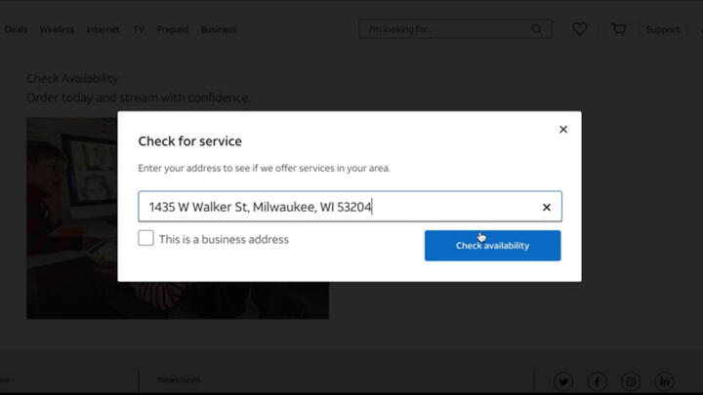Open the wishlist heart icon

(x=580, y=29)
